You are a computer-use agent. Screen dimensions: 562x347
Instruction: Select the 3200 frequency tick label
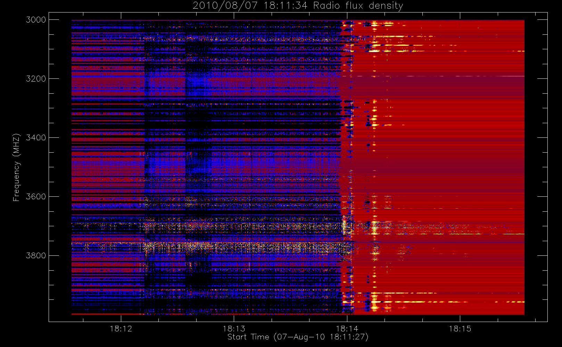point(36,79)
